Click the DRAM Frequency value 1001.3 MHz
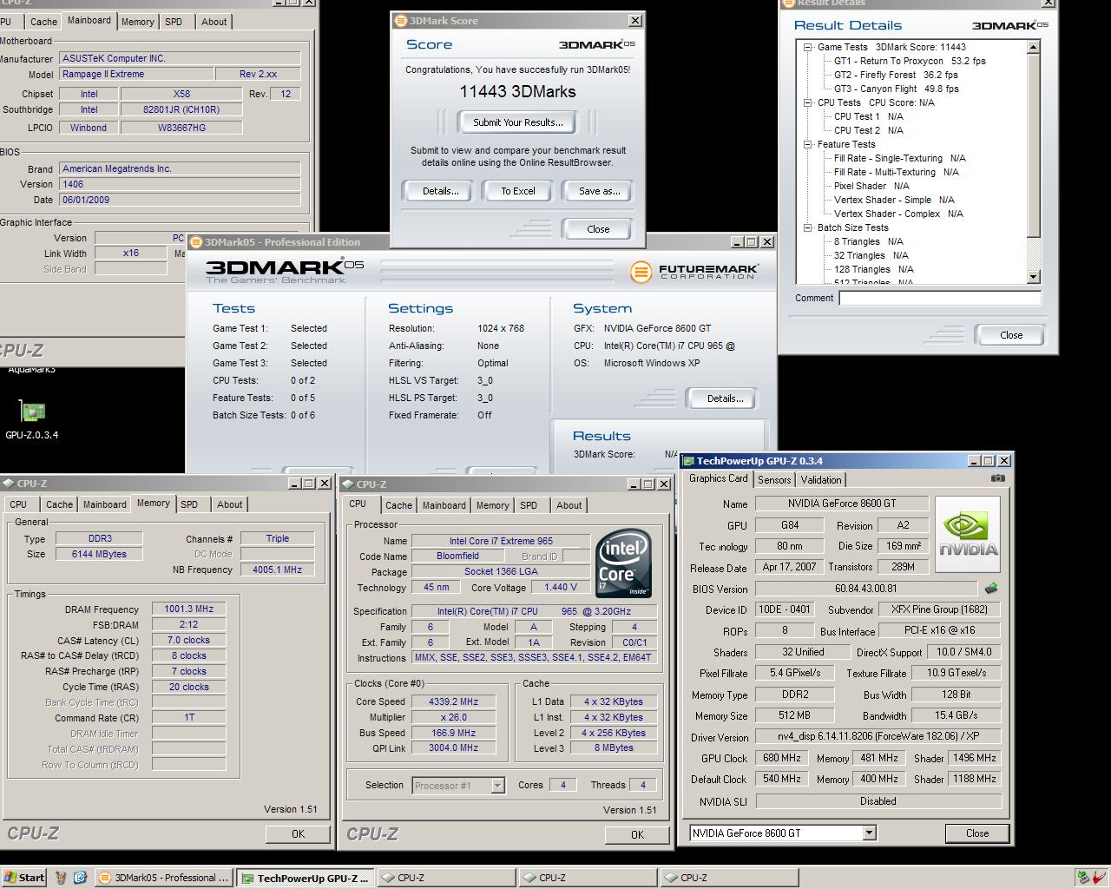Image resolution: width=1111 pixels, height=889 pixels. (188, 609)
